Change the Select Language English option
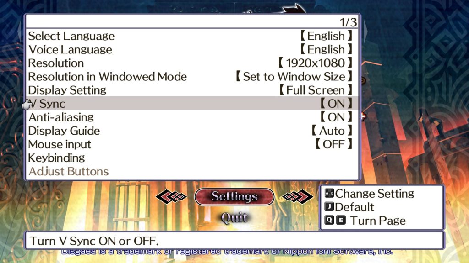The height and width of the screenshot is (263, 469). [326, 36]
